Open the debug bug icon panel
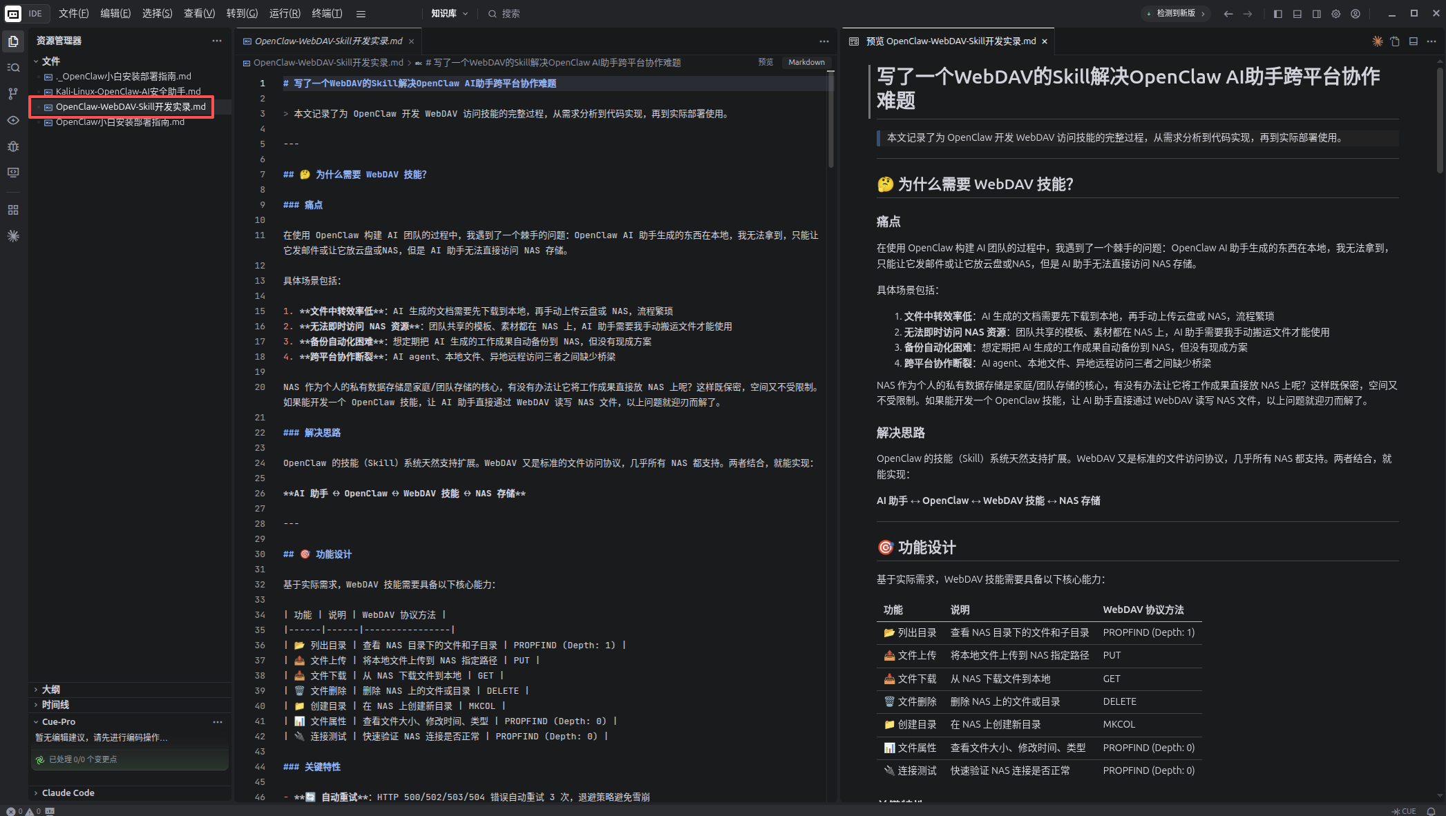This screenshot has height=816, width=1446. click(13, 146)
